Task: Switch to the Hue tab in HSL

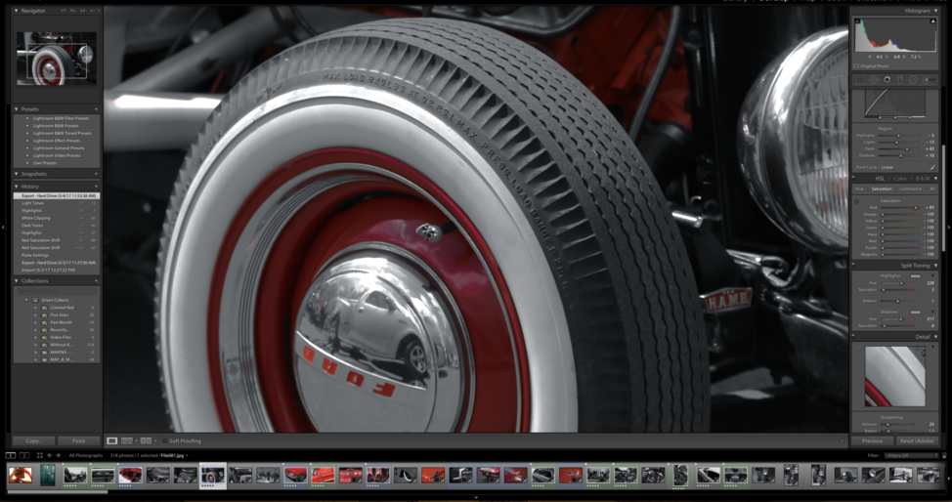Action: point(860,188)
